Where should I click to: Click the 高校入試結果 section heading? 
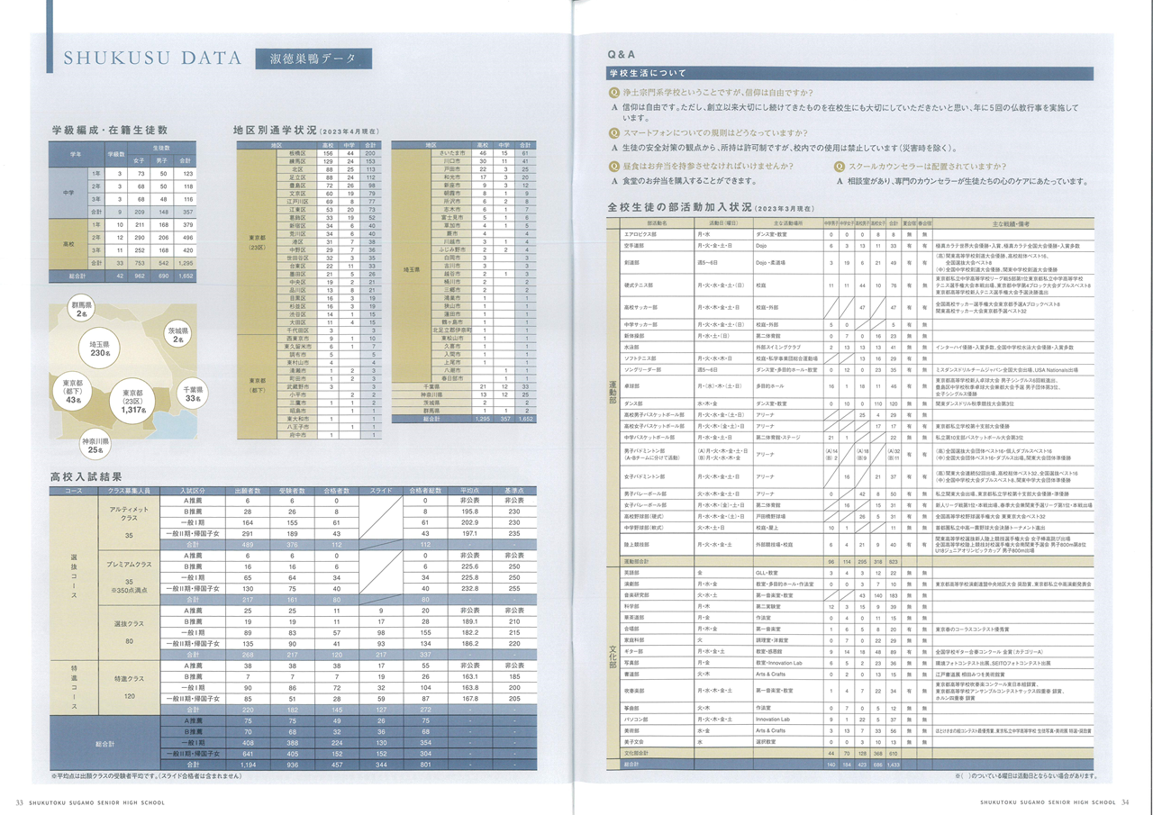tap(86, 475)
